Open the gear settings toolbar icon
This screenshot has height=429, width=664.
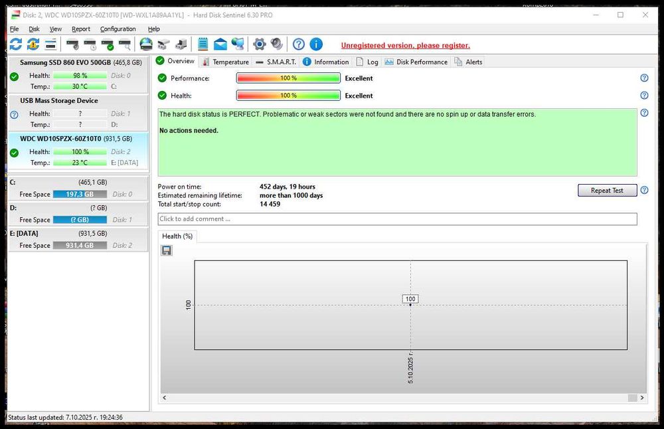259,44
